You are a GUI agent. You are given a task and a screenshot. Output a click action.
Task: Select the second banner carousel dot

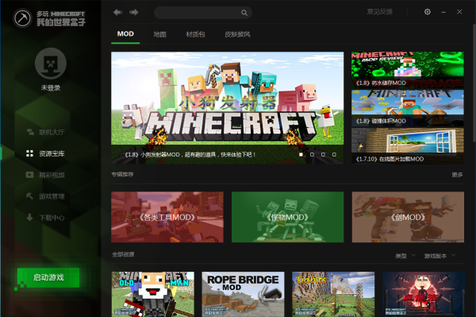pos(312,154)
